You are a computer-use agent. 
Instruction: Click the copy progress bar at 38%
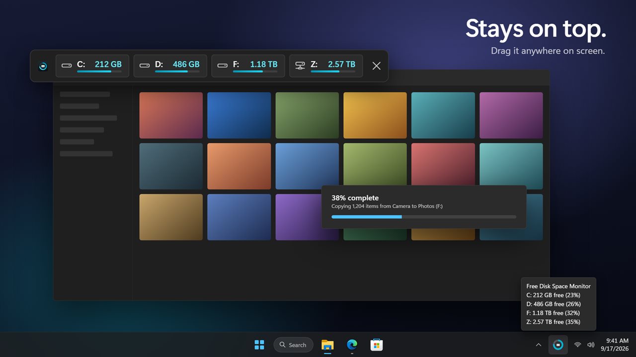424,217
